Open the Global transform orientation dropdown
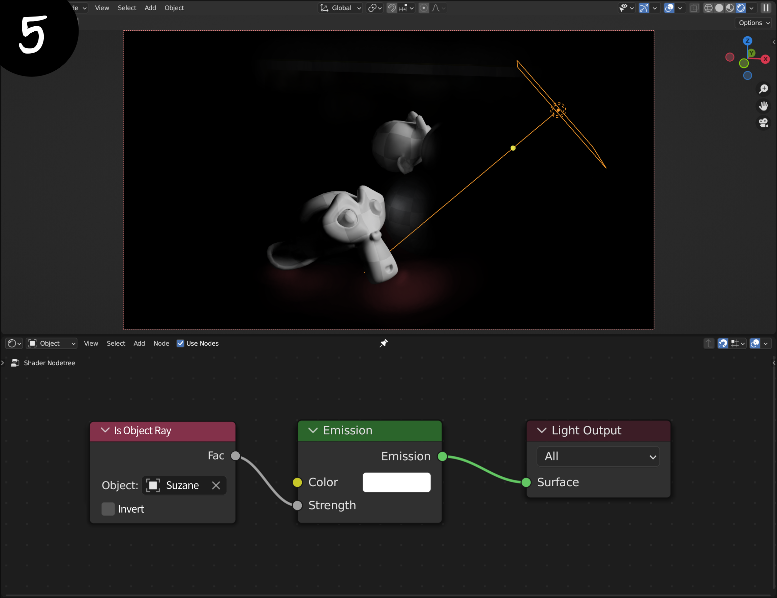This screenshot has width=777, height=598. [340, 8]
